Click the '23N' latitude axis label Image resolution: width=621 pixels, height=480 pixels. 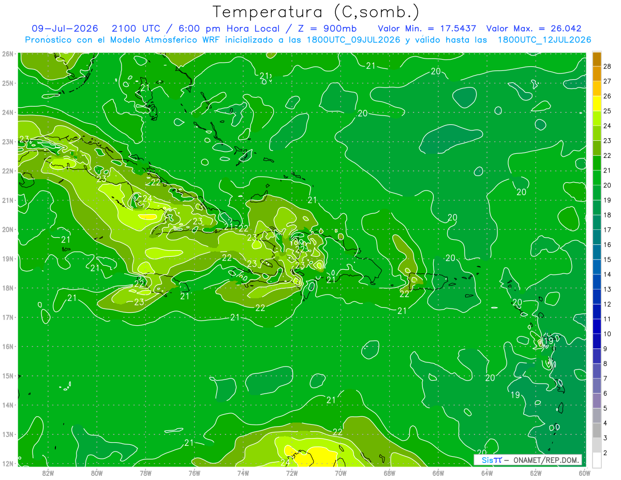8,141
